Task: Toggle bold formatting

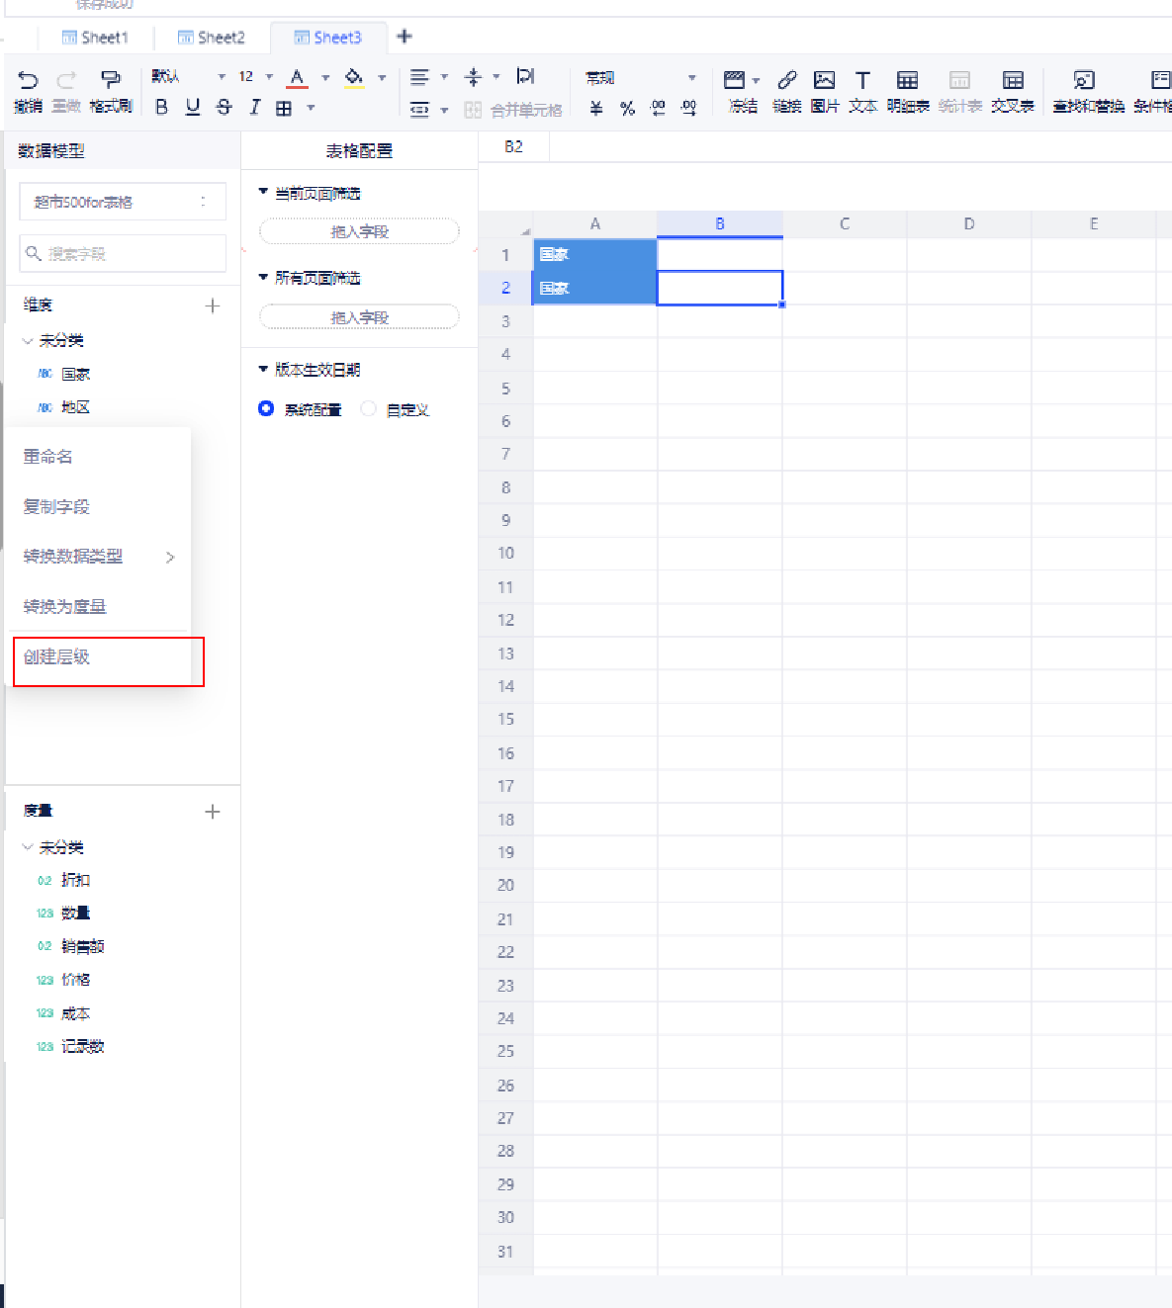Action: pyautogui.click(x=162, y=108)
